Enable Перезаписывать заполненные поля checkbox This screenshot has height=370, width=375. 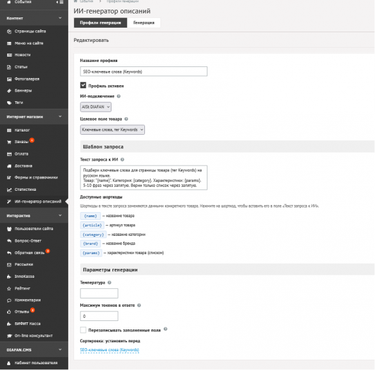point(83,330)
